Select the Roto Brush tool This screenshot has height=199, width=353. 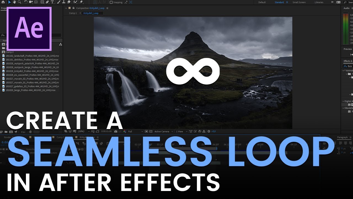[x=75, y=2]
